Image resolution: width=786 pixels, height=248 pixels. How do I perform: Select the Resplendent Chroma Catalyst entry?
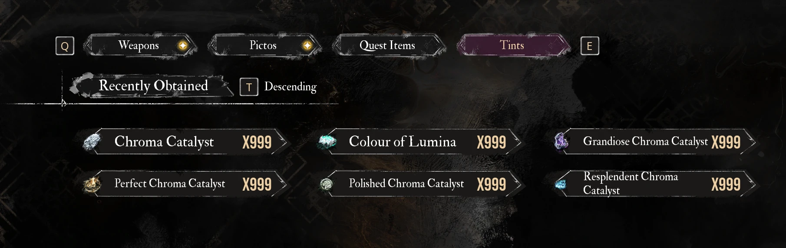point(655,184)
